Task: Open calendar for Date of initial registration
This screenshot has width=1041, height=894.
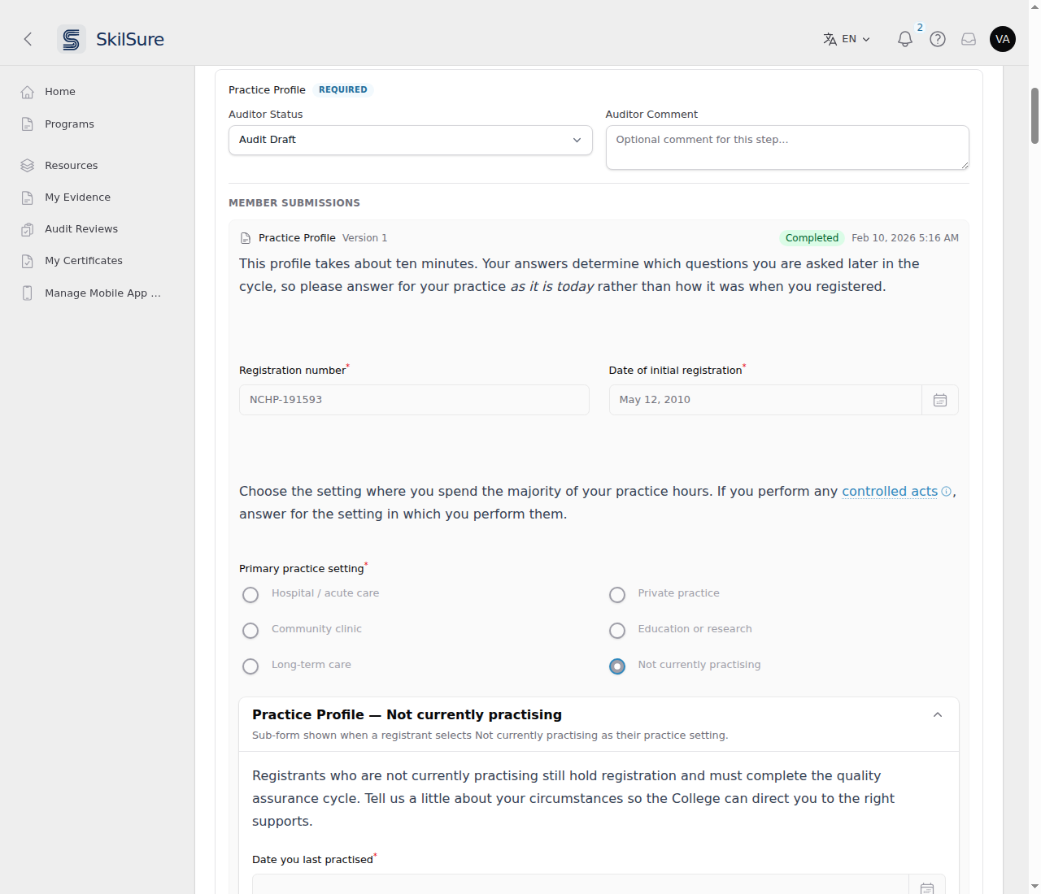Action: click(x=940, y=400)
